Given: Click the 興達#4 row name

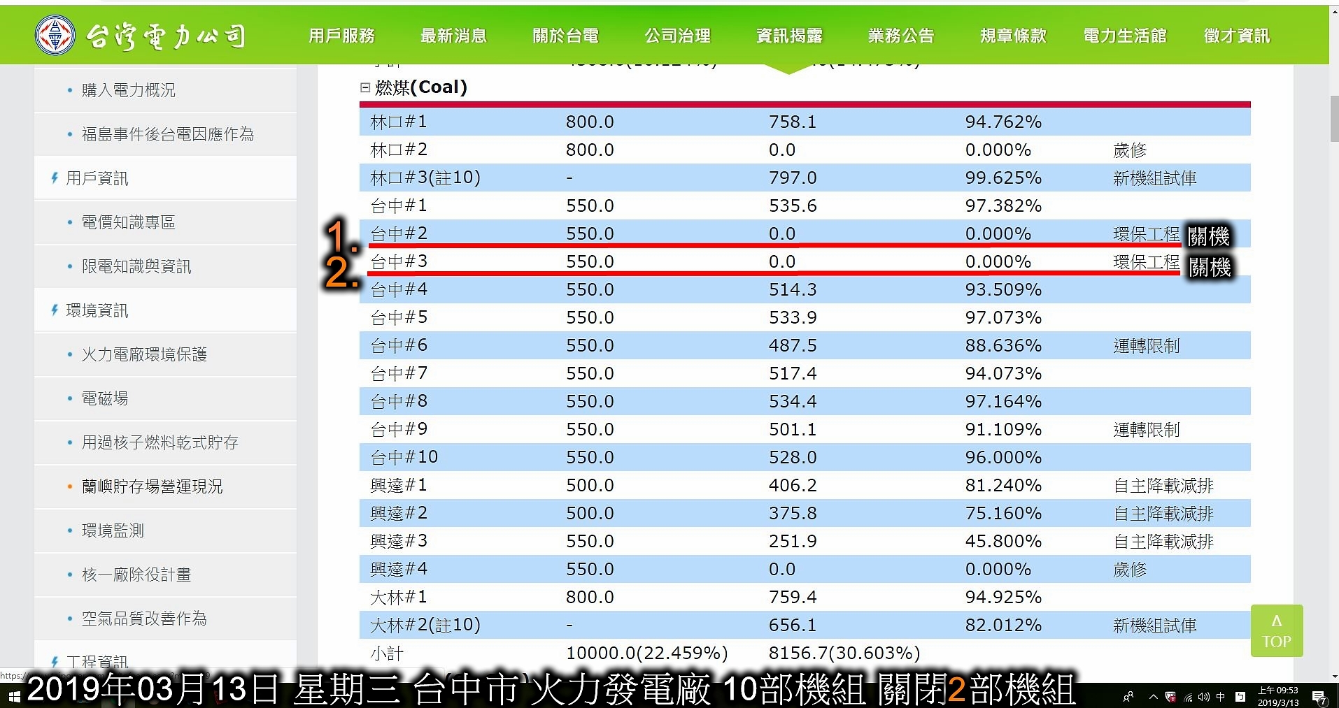Looking at the screenshot, I should tap(399, 569).
